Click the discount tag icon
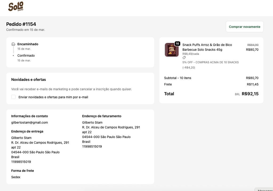 tap(184, 58)
